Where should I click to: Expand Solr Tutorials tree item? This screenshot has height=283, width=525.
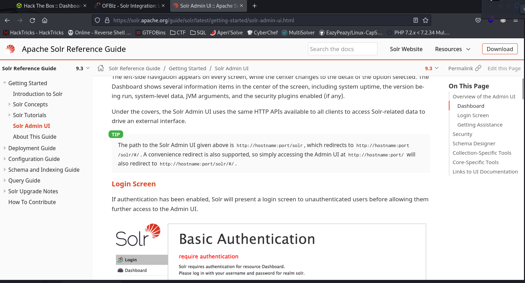point(9,115)
